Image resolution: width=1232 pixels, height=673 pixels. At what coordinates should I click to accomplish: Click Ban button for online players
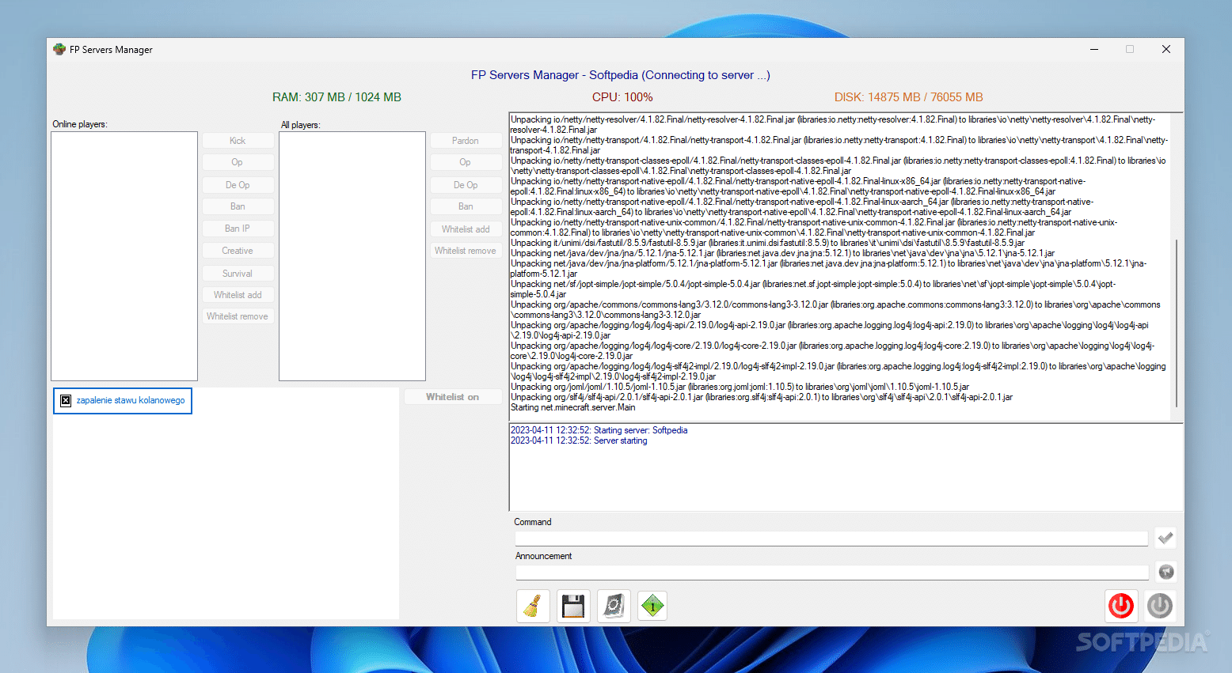pyautogui.click(x=238, y=206)
